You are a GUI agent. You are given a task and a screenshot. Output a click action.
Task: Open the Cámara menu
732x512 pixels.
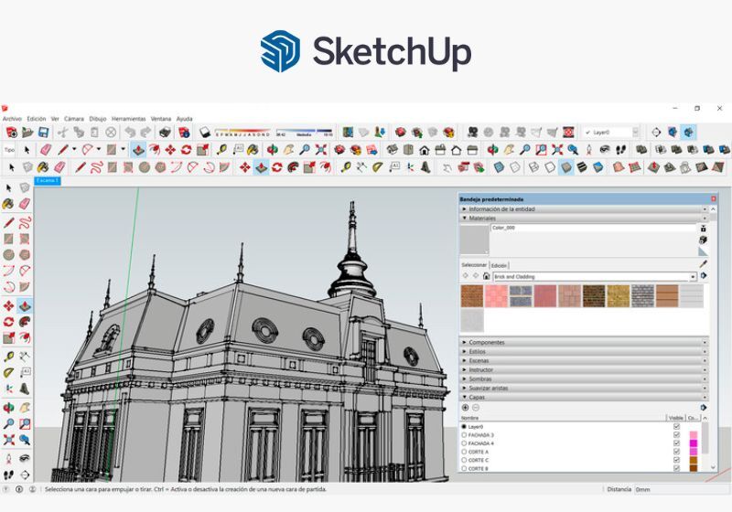[74, 119]
